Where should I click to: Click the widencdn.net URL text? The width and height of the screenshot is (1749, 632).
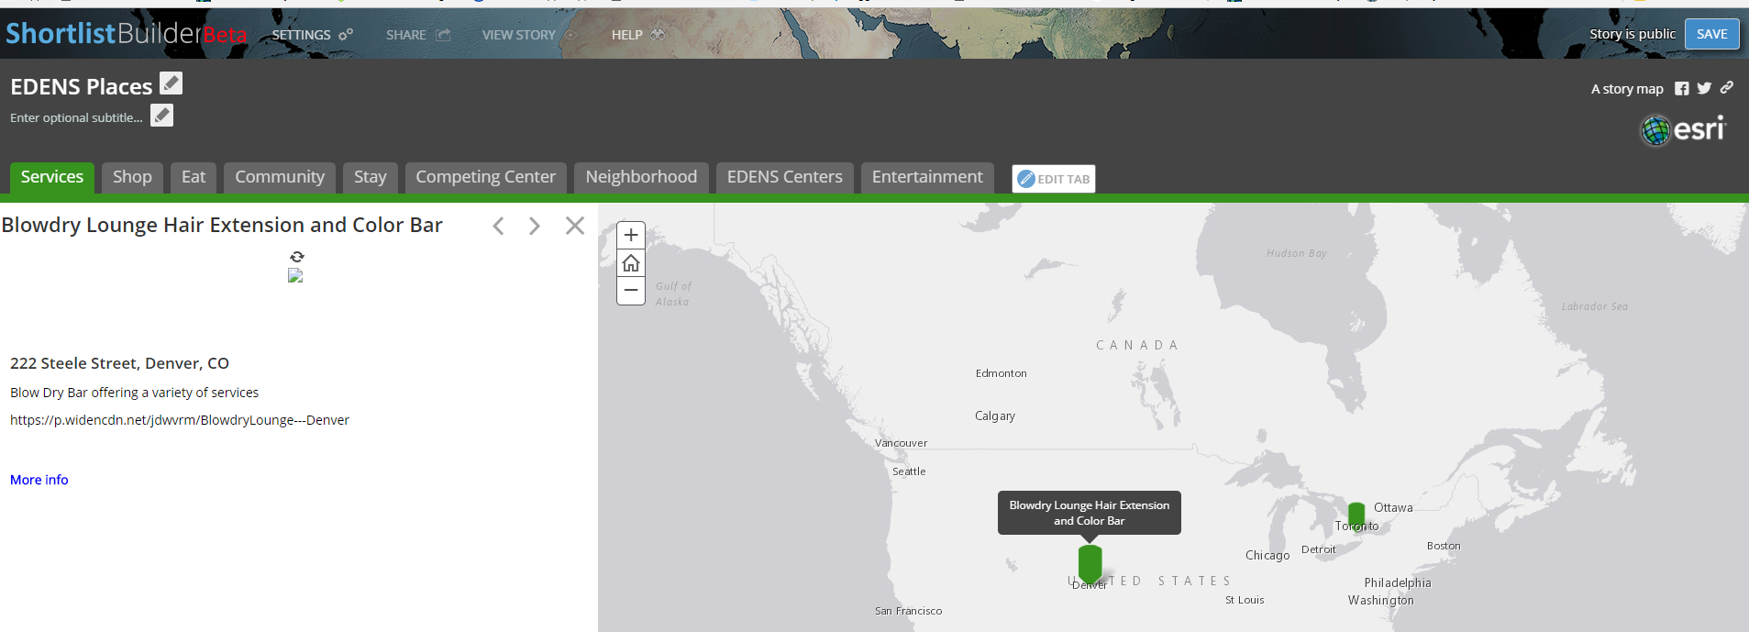coord(180,420)
